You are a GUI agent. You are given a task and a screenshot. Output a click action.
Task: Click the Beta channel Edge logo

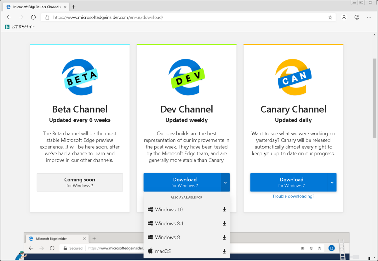click(80, 77)
